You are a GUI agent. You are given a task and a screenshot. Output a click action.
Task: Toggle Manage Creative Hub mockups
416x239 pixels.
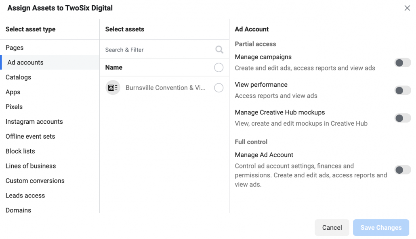pyautogui.click(x=402, y=118)
